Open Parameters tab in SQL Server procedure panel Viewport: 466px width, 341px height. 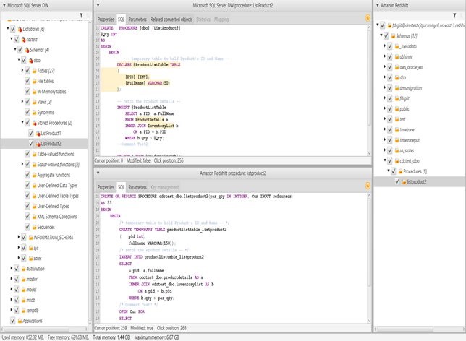(137, 20)
